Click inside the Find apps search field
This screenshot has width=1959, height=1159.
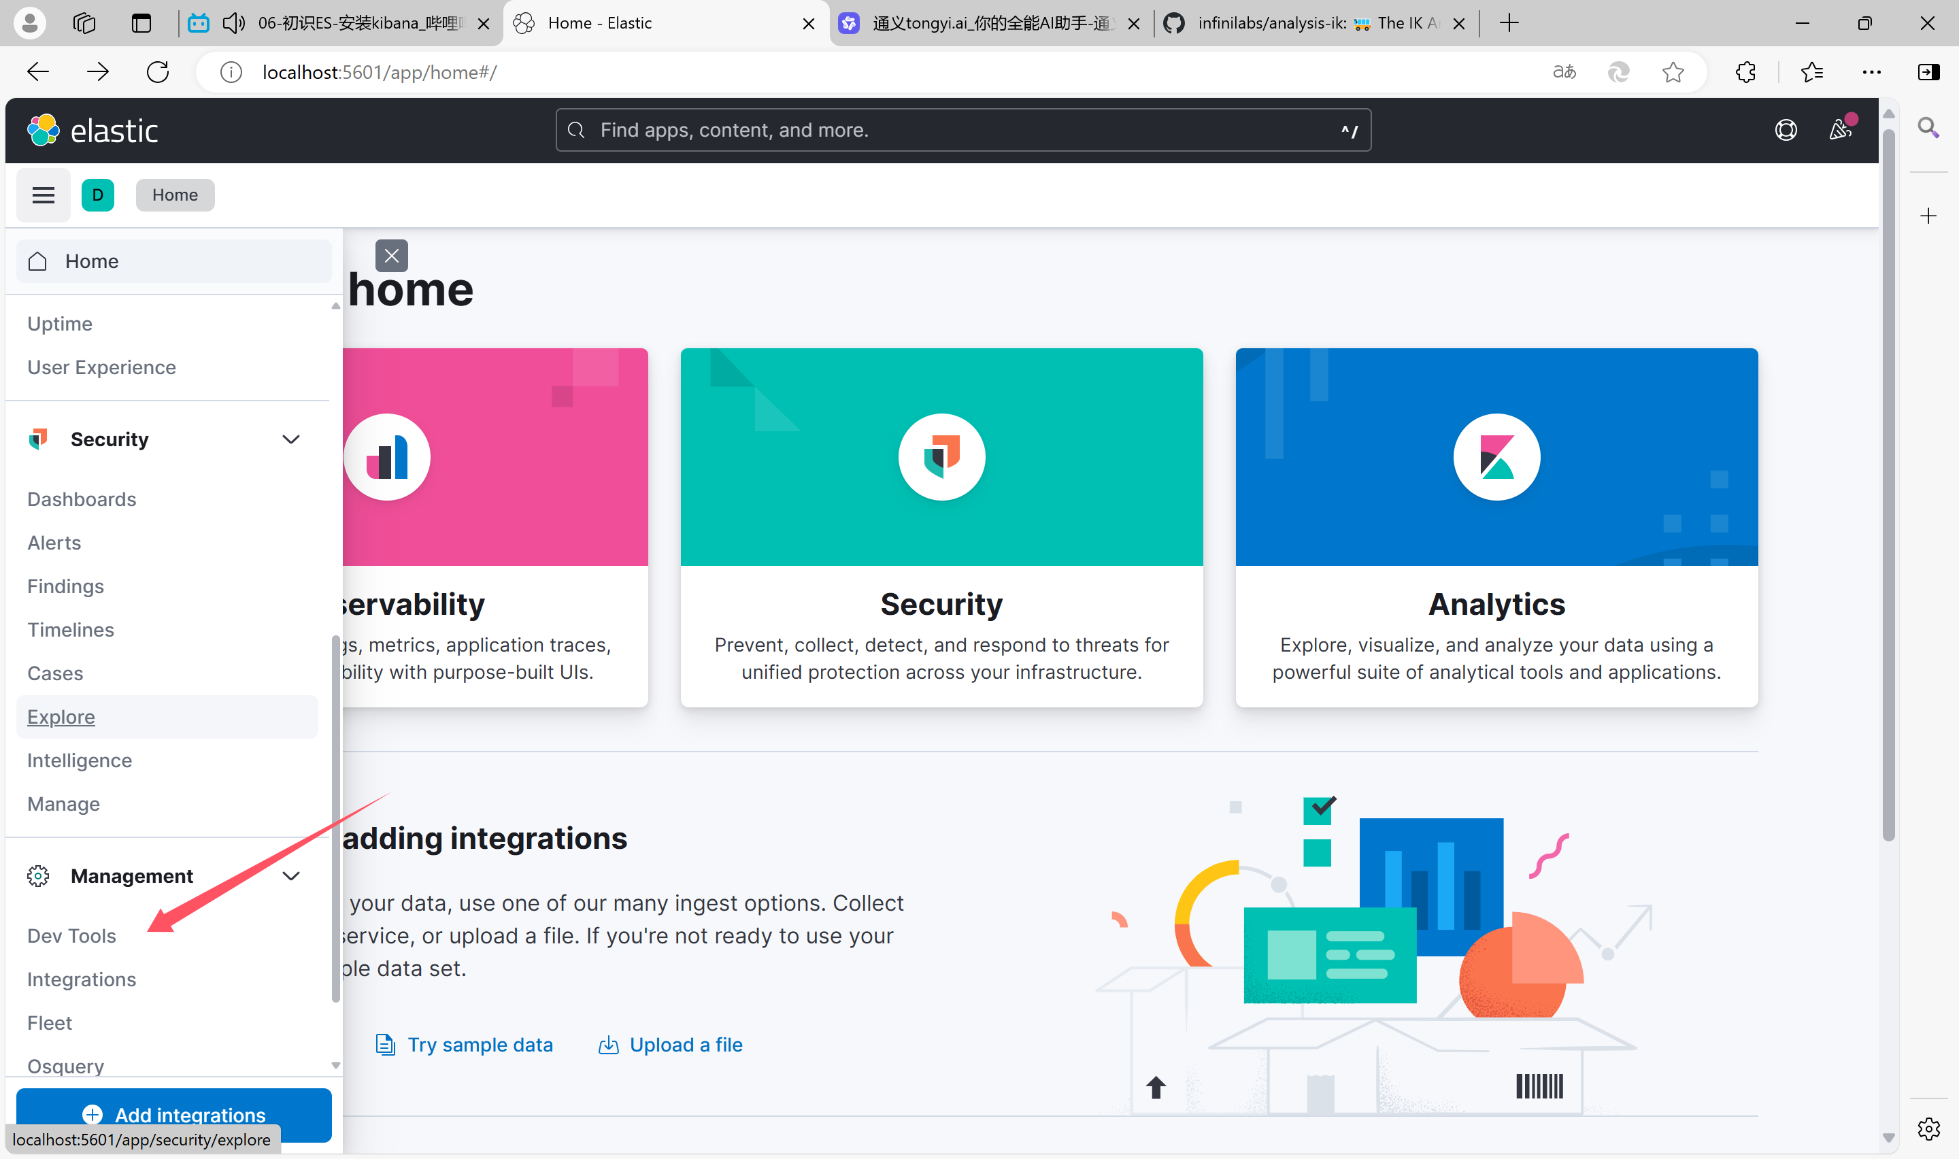960,130
